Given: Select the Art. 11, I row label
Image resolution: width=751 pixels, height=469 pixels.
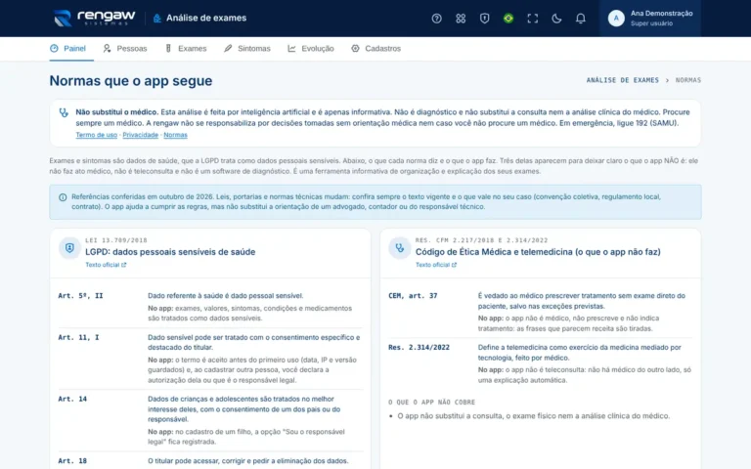Looking at the screenshot, I should (x=78, y=337).
